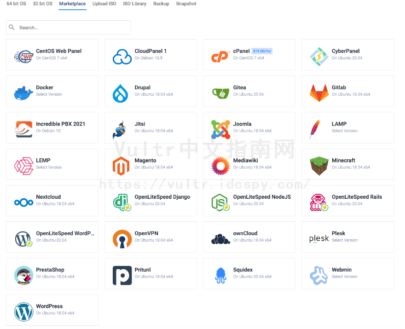Go to the Upload ISO tab
This screenshot has height=329, width=405.
pyautogui.click(x=104, y=4)
